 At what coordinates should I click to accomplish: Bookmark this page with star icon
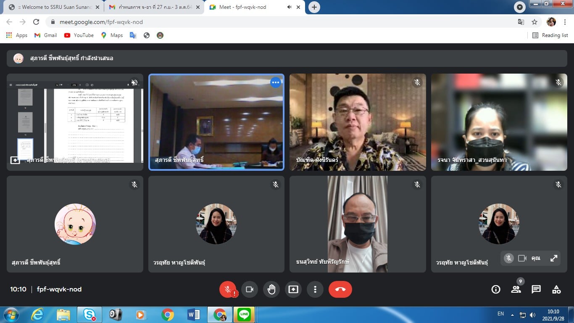(535, 22)
